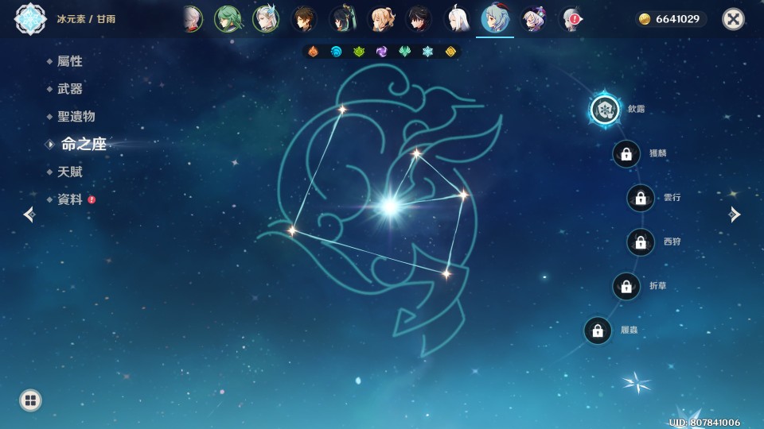The image size is (764, 429).
Task: Open the locked 西狩 constellation node
Action: coord(640,242)
